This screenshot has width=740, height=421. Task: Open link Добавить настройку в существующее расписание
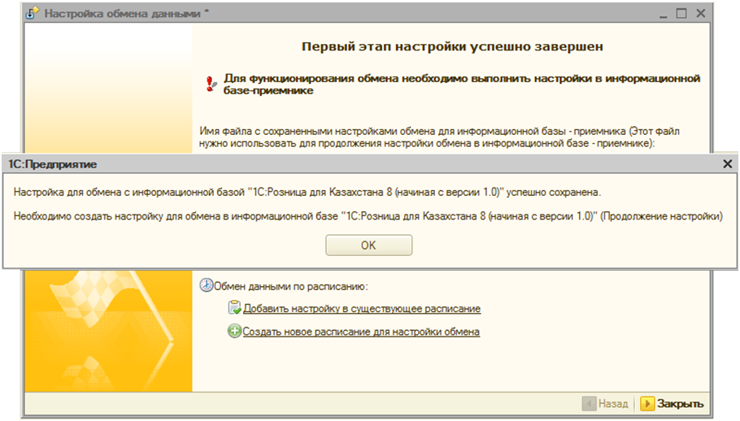coord(362,309)
